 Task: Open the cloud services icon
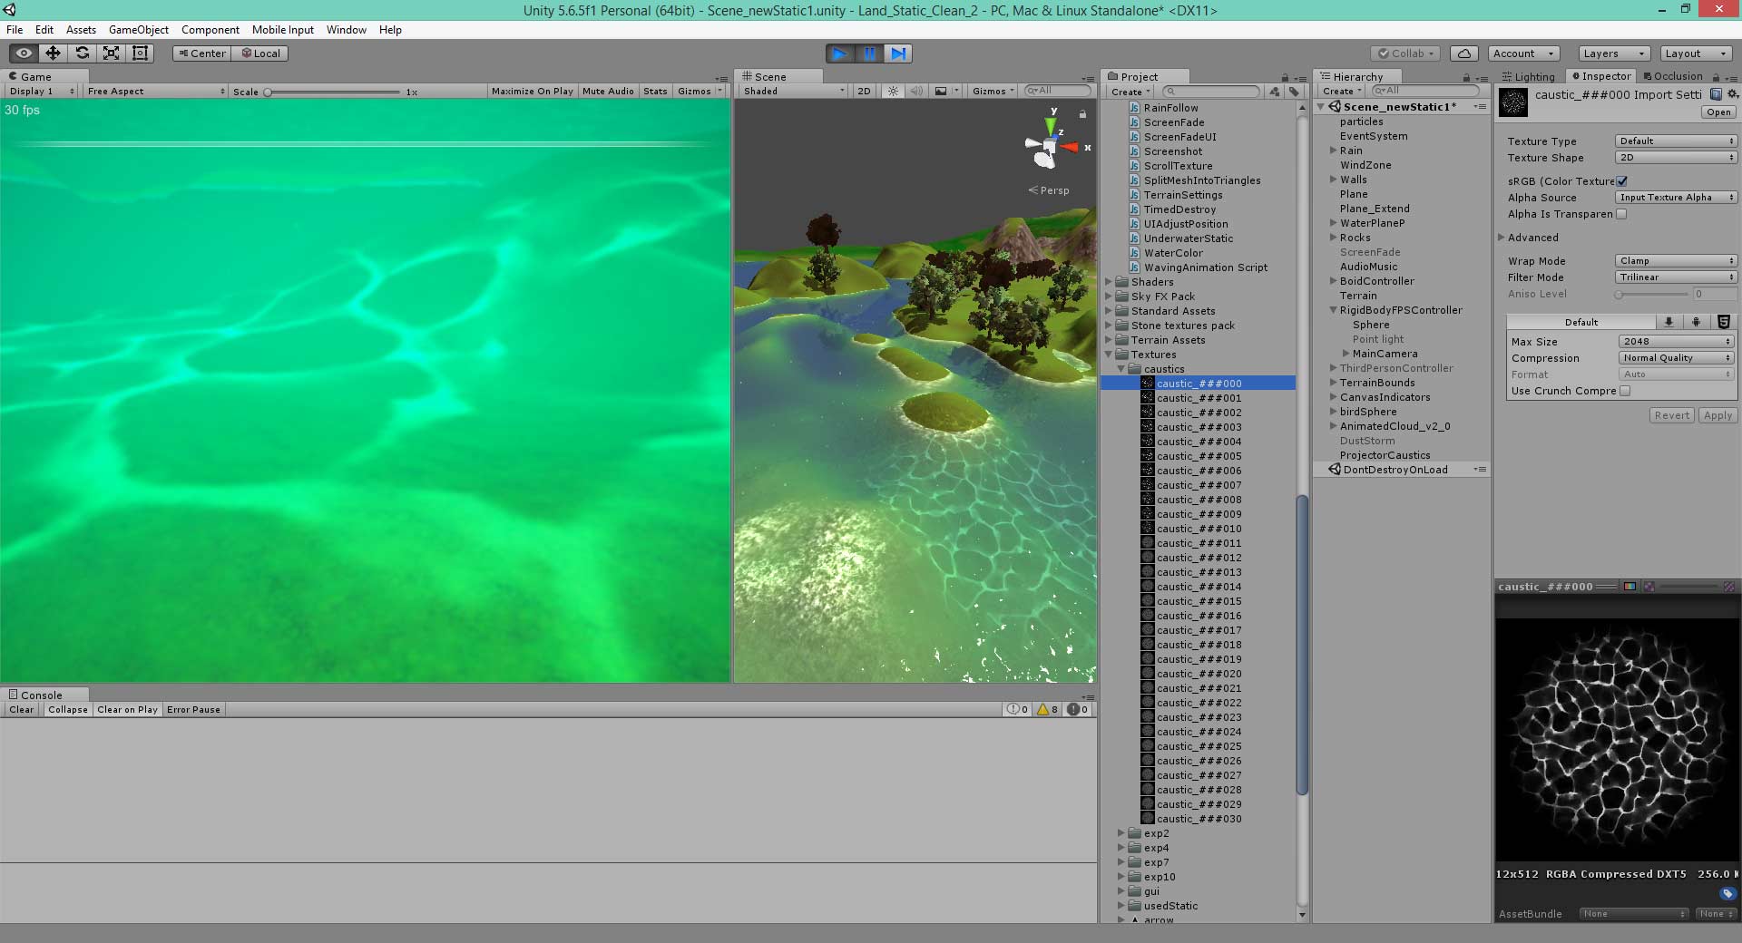pyautogui.click(x=1463, y=53)
